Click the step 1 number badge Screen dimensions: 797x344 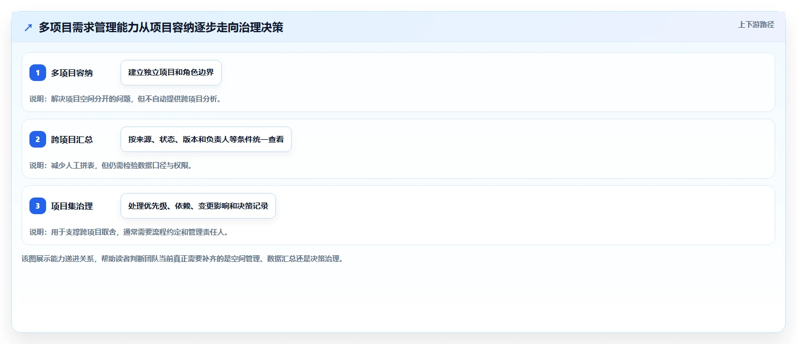[x=38, y=73]
